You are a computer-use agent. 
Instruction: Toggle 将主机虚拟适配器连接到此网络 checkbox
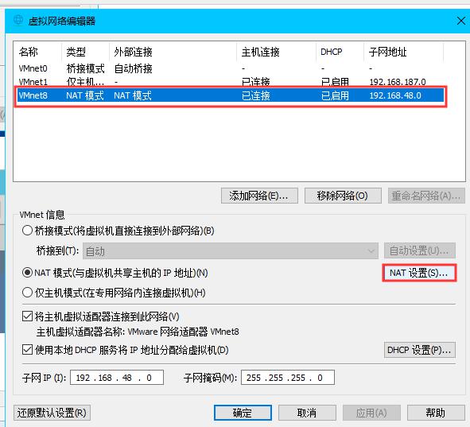tap(27, 316)
